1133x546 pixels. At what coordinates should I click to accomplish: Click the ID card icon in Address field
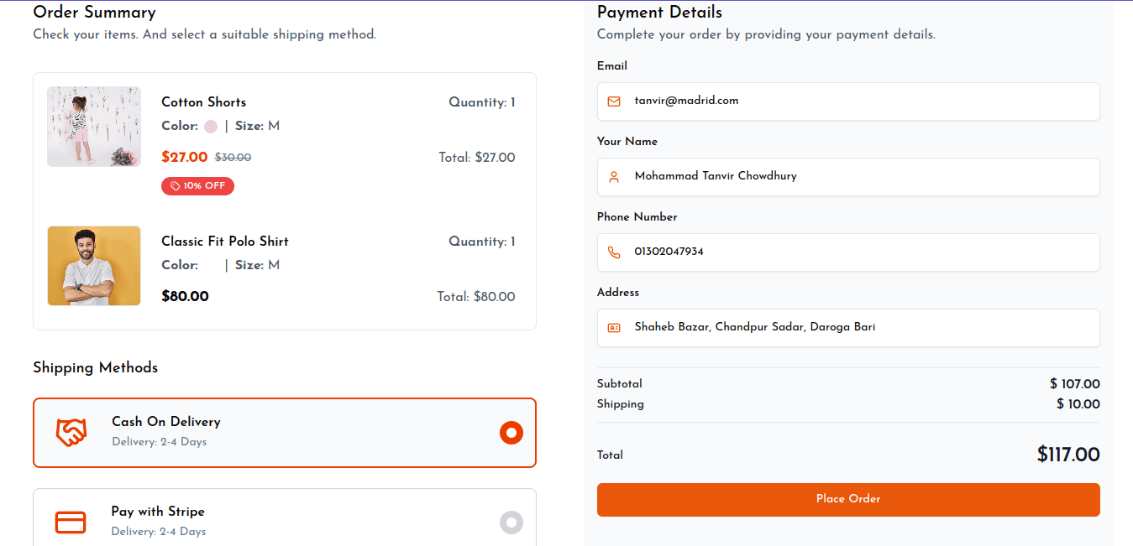(x=614, y=328)
